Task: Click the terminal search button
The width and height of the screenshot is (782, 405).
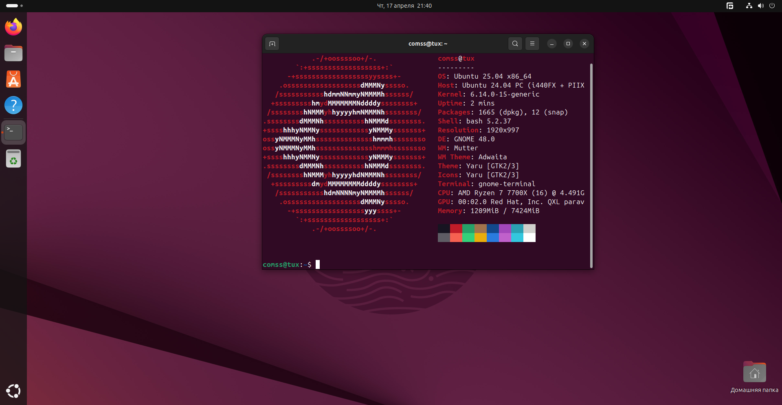Action: tap(515, 44)
